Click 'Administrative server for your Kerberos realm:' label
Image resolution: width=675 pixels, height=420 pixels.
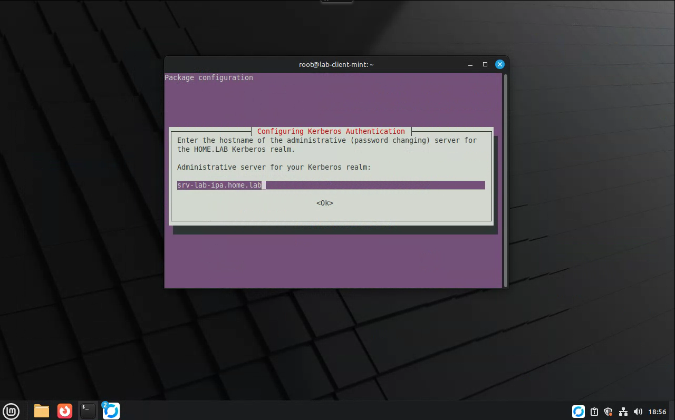coord(274,167)
